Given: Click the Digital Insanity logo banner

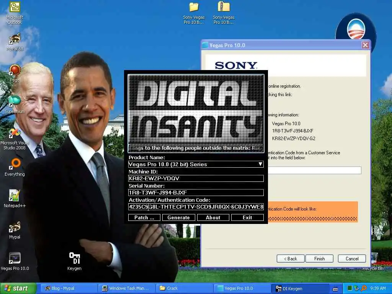Looking at the screenshot, I should [196, 109].
